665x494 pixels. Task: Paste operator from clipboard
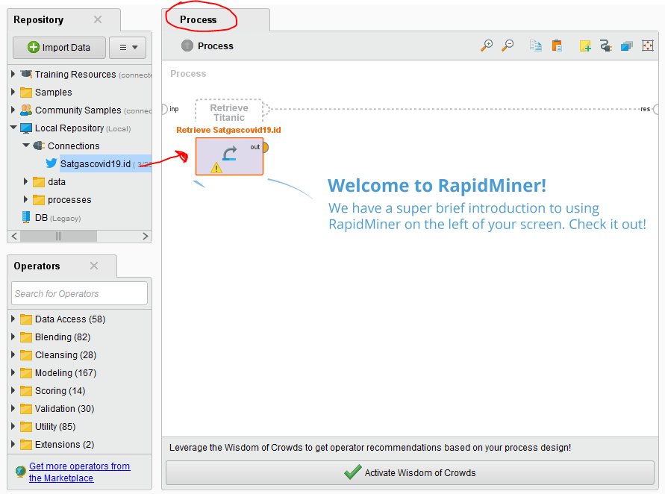[557, 46]
